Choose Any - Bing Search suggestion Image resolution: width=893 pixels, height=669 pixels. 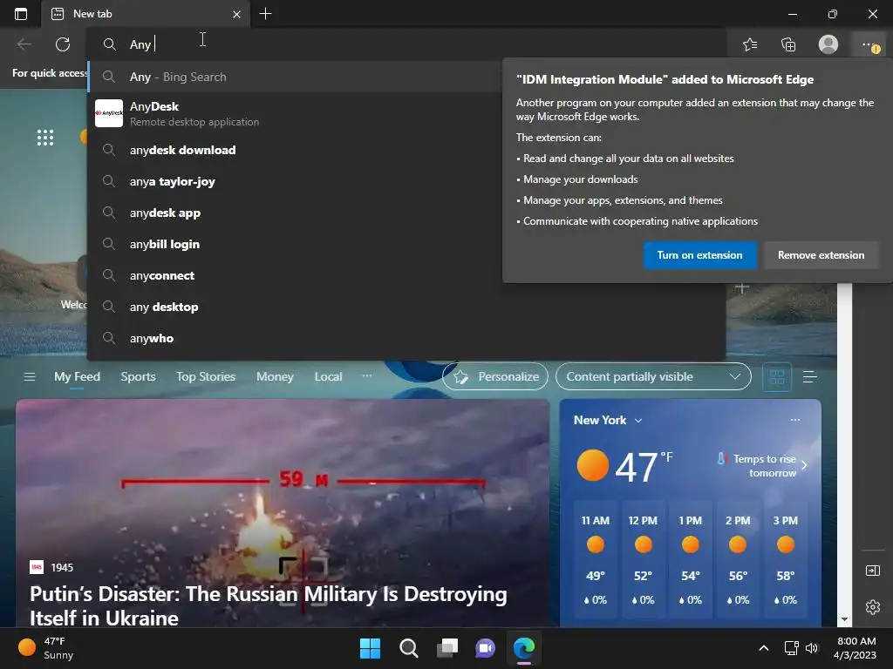coord(295,77)
